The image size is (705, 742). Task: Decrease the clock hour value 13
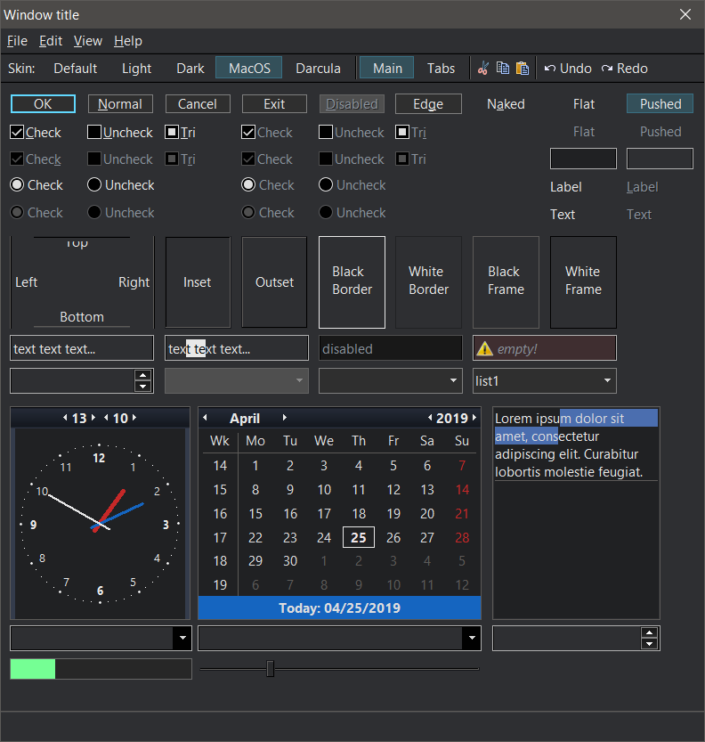click(x=65, y=418)
